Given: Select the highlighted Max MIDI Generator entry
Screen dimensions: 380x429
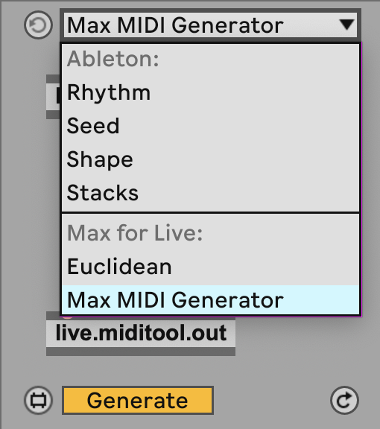Looking at the screenshot, I should click(x=210, y=300).
